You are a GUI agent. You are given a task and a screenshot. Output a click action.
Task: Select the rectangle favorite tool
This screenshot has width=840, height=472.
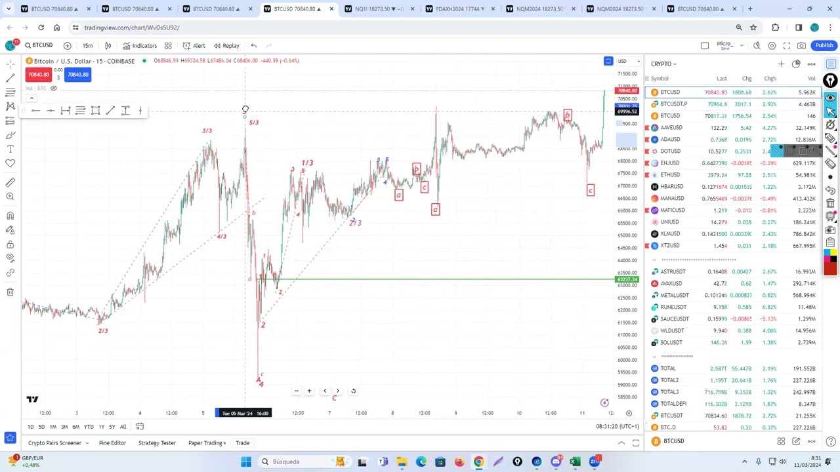click(x=95, y=111)
